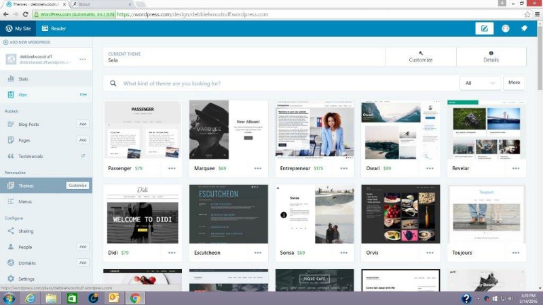Click the theme search magnifier icon
Screen dimensions: 543x305
pyautogui.click(x=113, y=83)
